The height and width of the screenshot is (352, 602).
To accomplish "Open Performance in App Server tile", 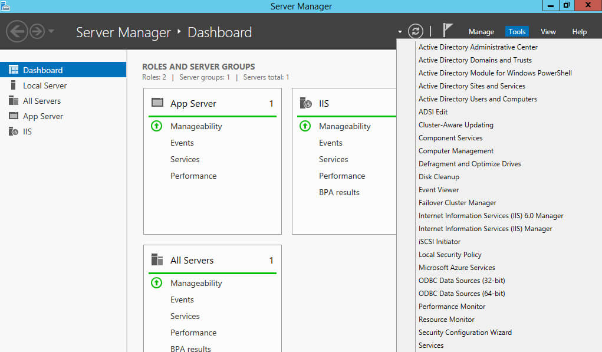I will [193, 176].
